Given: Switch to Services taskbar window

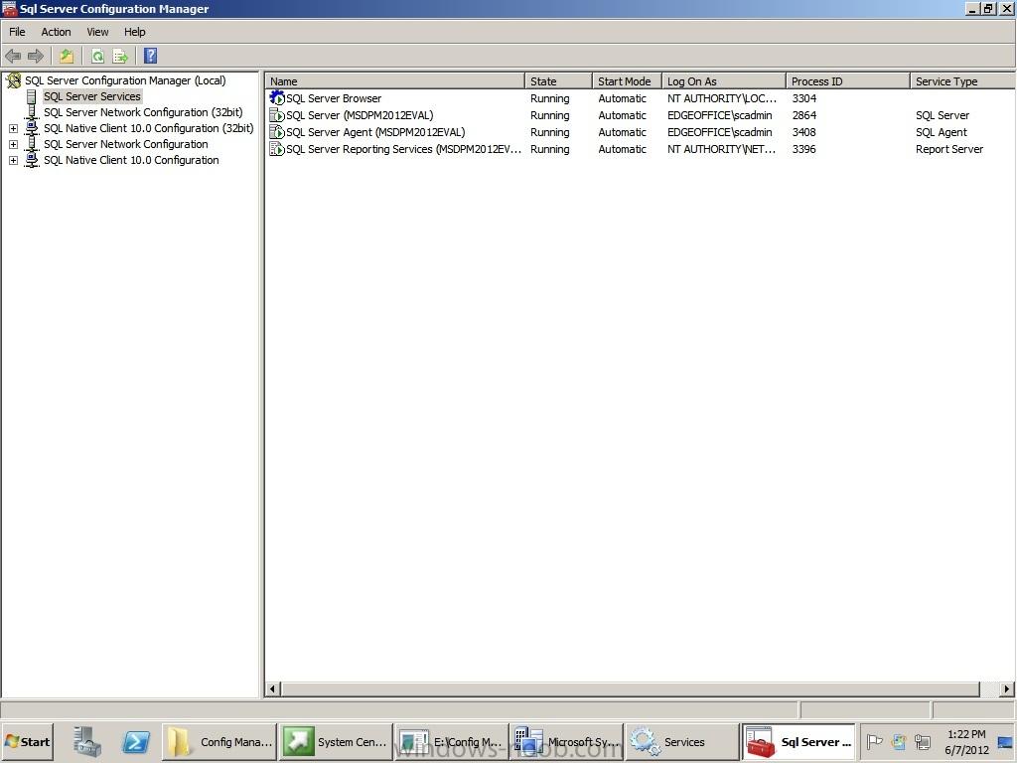Looking at the screenshot, I should [x=681, y=741].
